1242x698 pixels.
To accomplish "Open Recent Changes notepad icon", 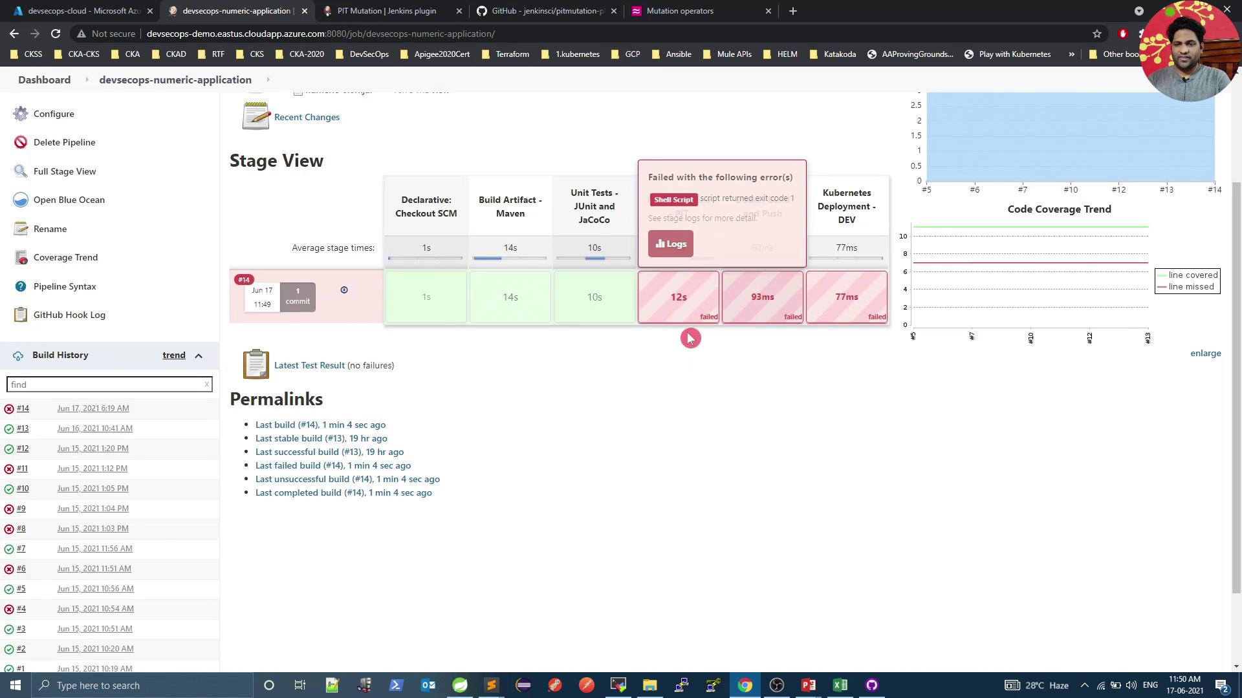I will [x=256, y=116].
